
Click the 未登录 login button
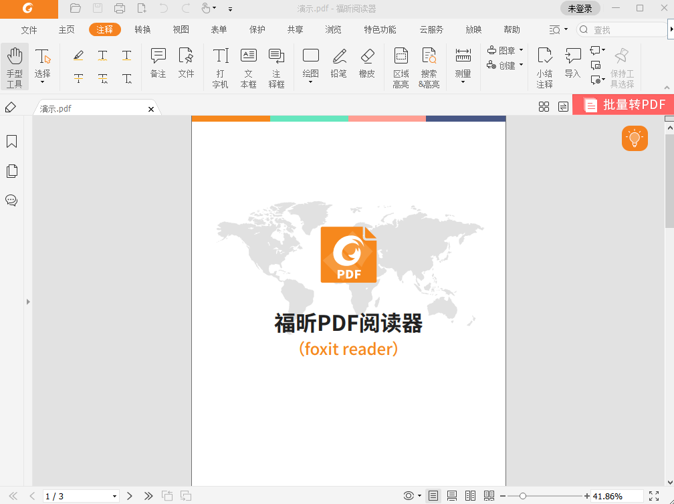(x=579, y=9)
